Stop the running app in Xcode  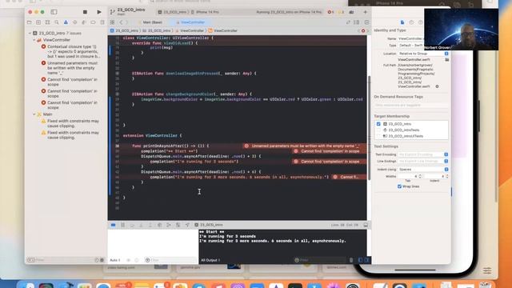click(85, 12)
